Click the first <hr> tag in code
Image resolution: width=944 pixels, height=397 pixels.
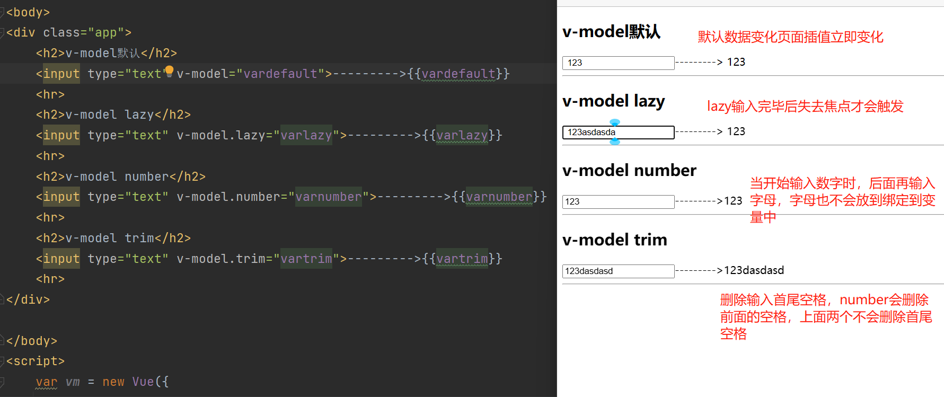[x=50, y=94]
